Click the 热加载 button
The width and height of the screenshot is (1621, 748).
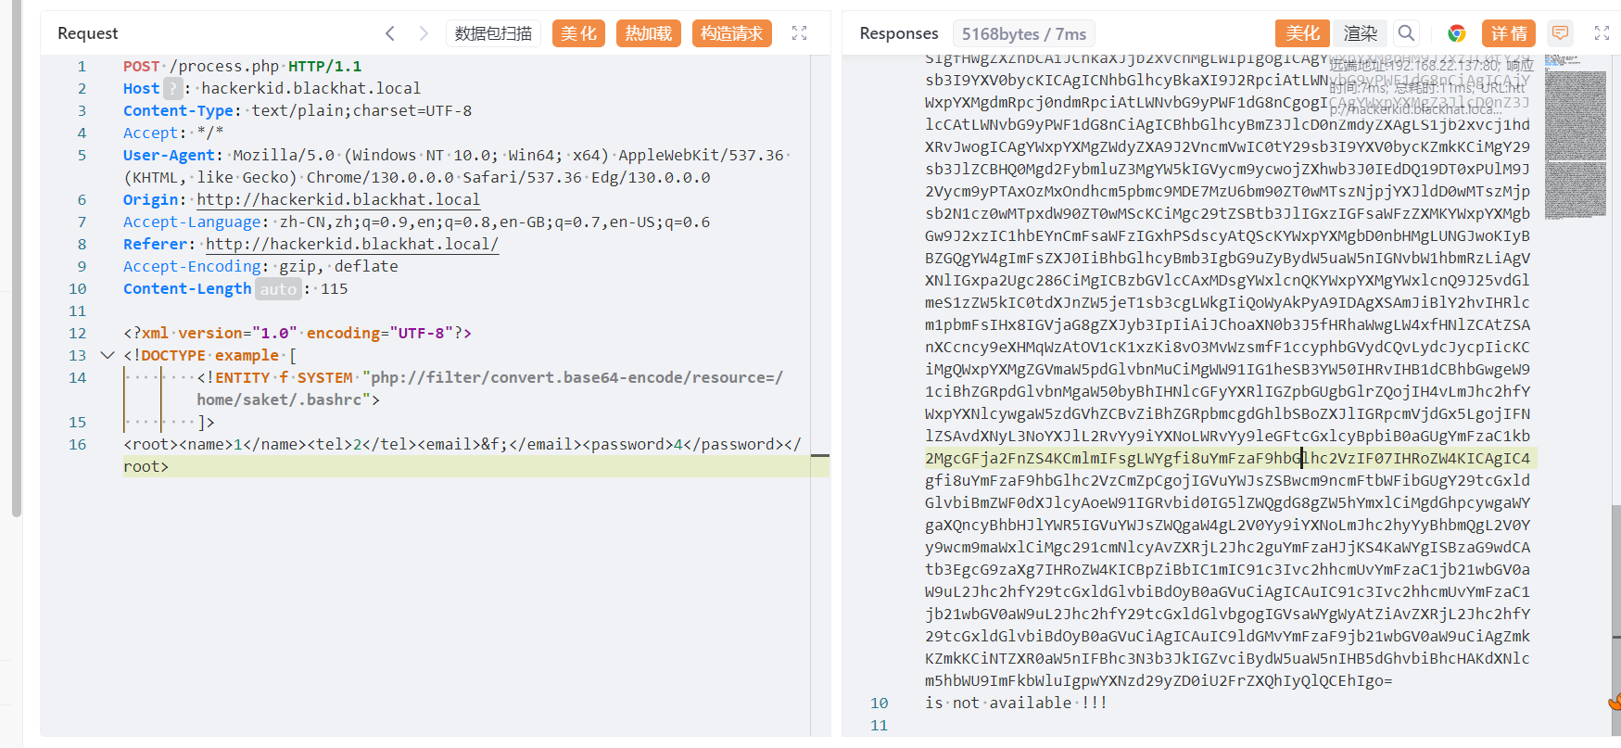point(648,33)
